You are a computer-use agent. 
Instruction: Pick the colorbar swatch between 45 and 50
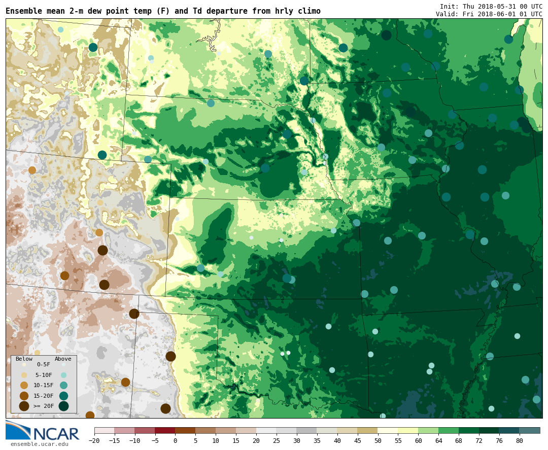[367, 430]
